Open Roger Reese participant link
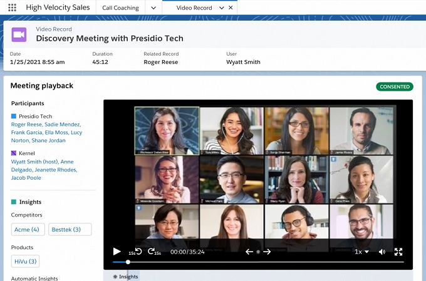 pyautogui.click(x=26, y=125)
